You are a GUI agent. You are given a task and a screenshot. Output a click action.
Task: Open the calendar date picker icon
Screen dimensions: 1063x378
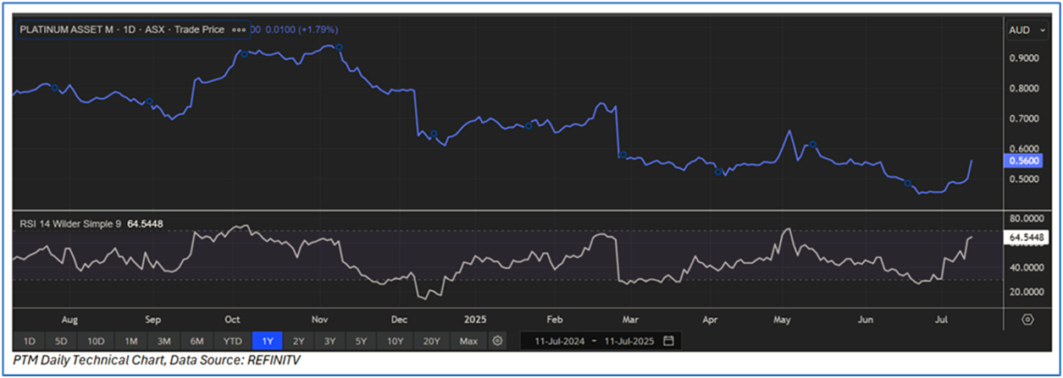[x=669, y=341]
